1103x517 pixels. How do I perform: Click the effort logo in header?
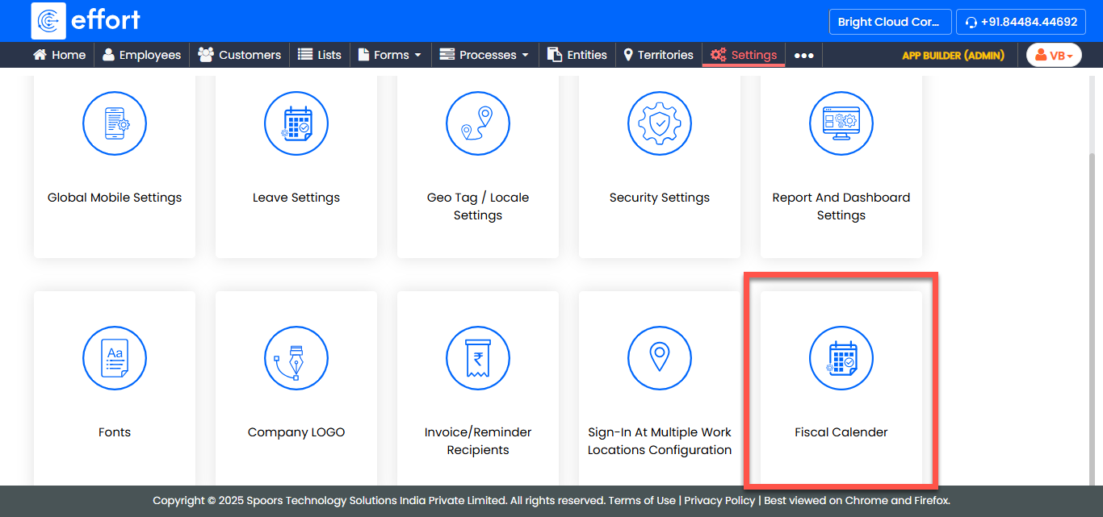[86, 21]
